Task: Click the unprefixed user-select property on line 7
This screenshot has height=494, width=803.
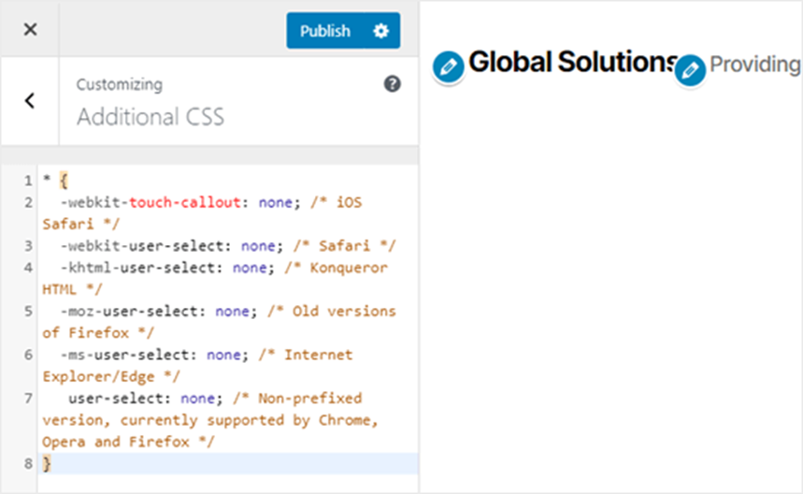Action: tap(116, 399)
